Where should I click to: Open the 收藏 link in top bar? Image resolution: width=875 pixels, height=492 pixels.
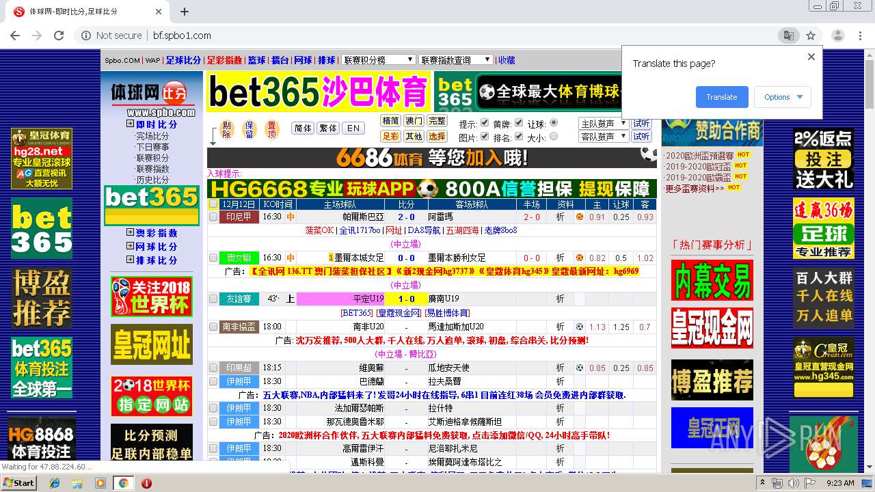coord(507,60)
